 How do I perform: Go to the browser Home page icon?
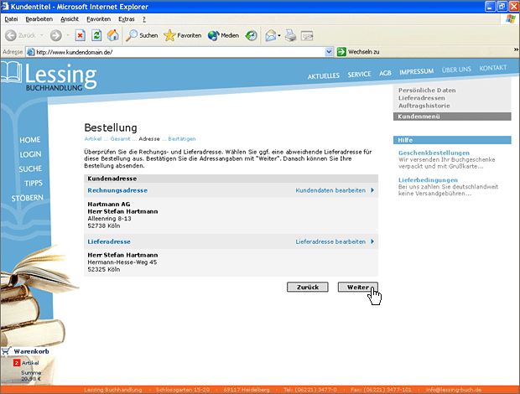(x=112, y=35)
